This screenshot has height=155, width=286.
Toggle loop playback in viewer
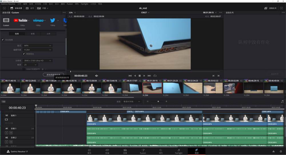click(155, 76)
